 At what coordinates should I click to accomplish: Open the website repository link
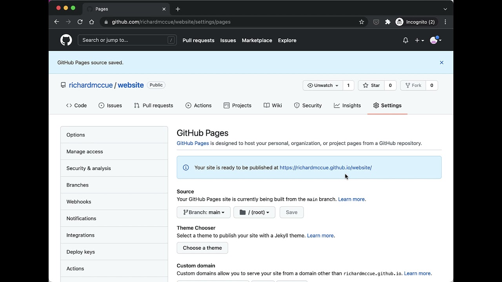pos(131,85)
